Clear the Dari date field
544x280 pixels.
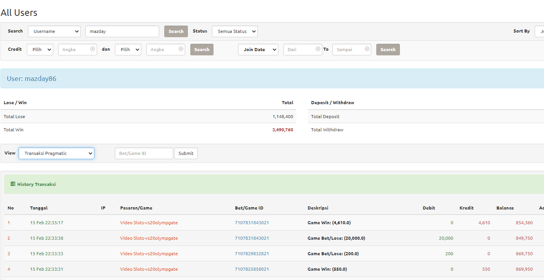tap(318, 49)
